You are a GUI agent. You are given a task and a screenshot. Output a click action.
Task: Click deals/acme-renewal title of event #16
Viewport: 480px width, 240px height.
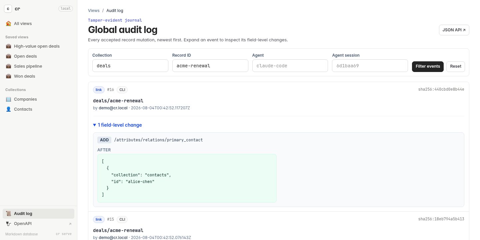click(118, 101)
